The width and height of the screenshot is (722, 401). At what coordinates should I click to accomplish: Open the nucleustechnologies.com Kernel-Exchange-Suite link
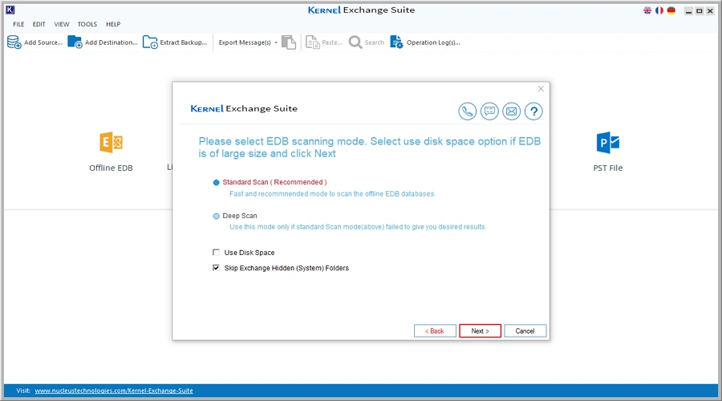click(114, 391)
